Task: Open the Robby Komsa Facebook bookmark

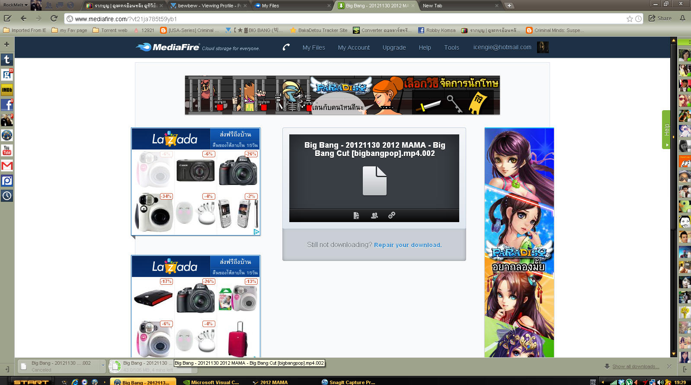Action: click(437, 30)
